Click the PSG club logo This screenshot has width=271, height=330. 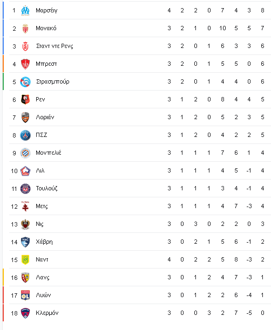(25, 135)
